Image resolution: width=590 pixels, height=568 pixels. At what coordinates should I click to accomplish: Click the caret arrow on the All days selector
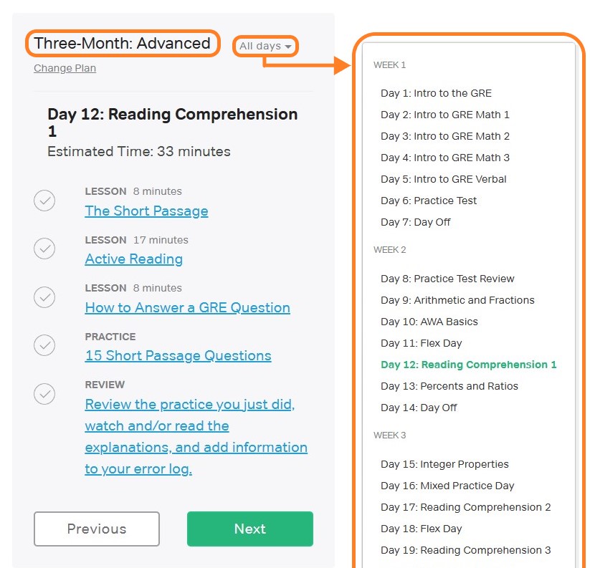pyautogui.click(x=289, y=46)
